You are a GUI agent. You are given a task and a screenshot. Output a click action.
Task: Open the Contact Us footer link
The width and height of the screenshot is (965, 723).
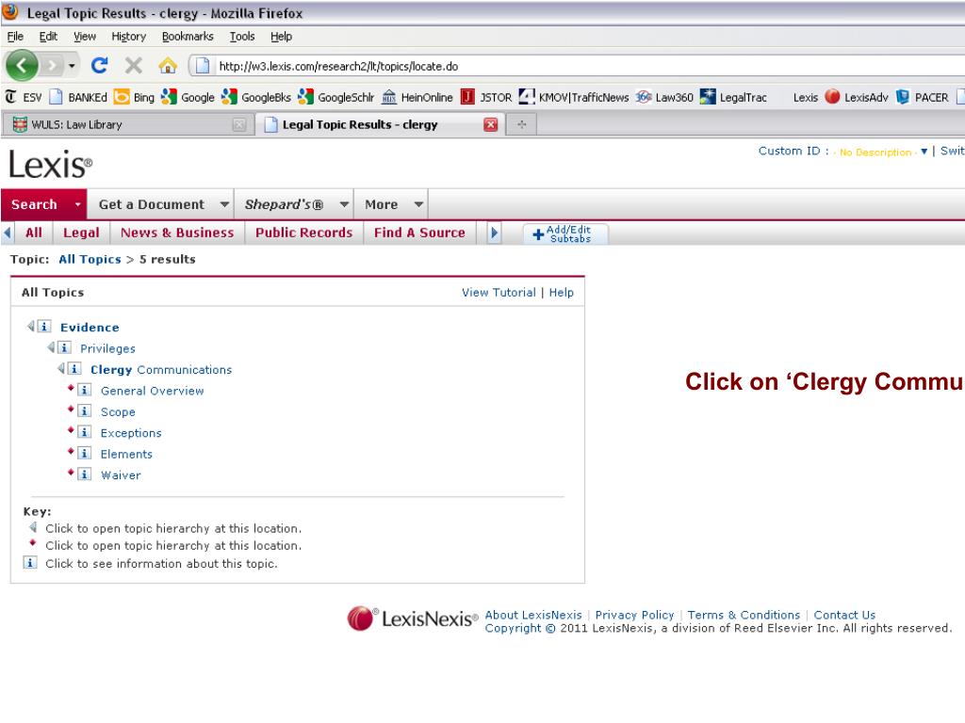point(844,615)
